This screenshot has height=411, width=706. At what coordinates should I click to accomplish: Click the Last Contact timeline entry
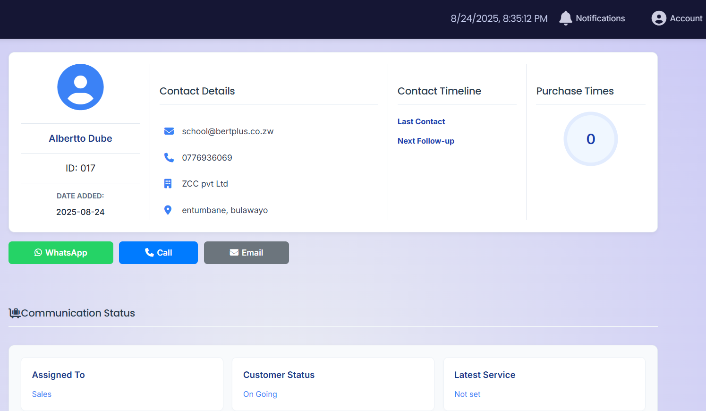[421, 122]
